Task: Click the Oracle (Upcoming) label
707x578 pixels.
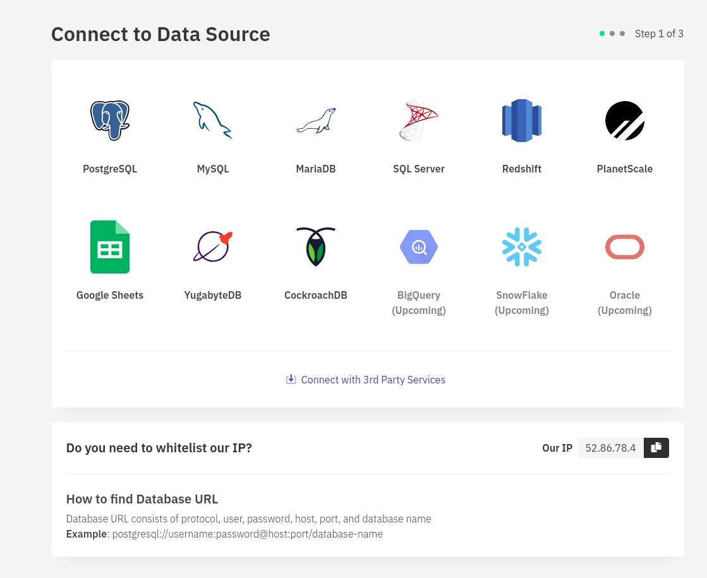Action: coord(624,303)
